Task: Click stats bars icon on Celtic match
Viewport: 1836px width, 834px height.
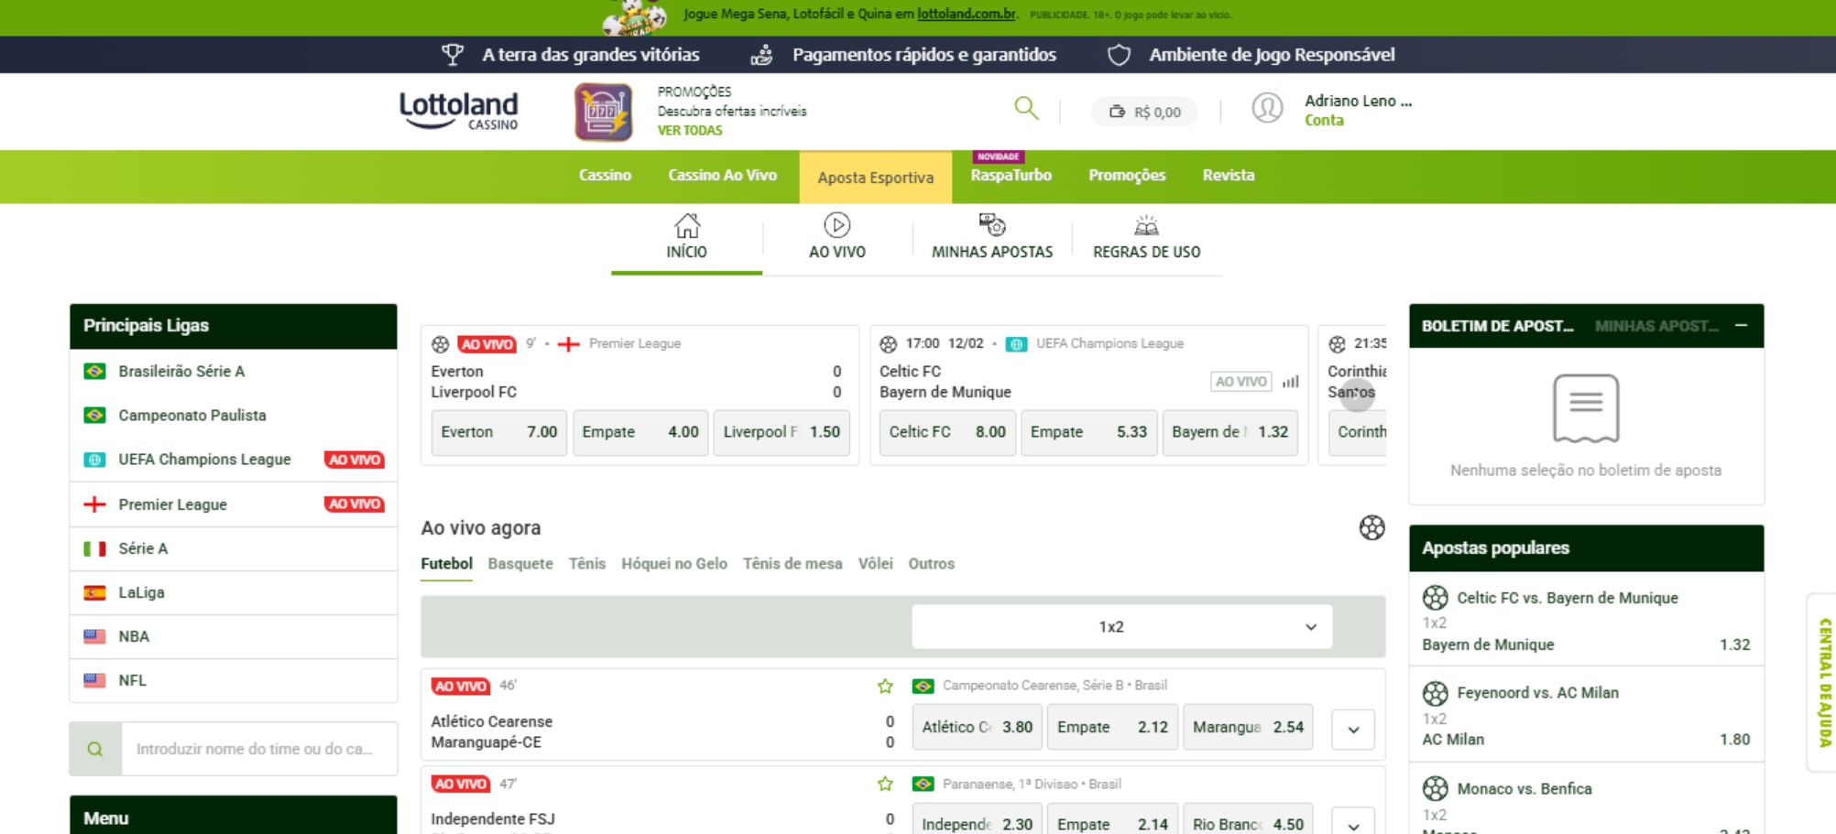Action: pyautogui.click(x=1291, y=382)
